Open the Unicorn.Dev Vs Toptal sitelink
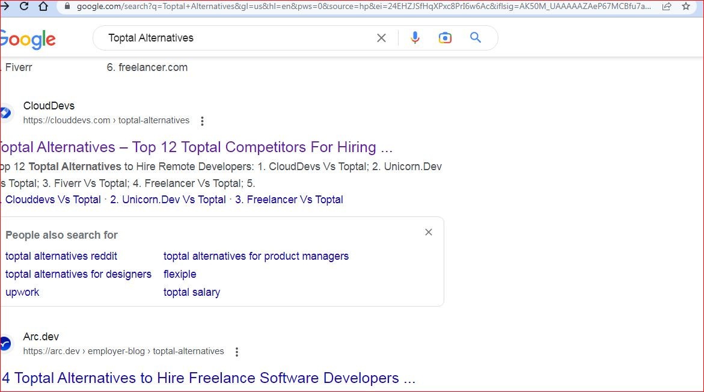This screenshot has height=392, width=704. tap(168, 200)
